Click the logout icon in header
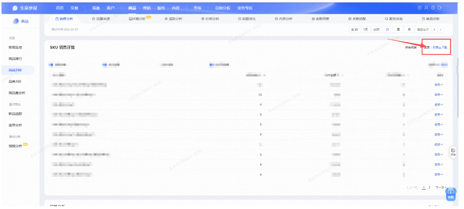464x209 pixels. coord(439,8)
